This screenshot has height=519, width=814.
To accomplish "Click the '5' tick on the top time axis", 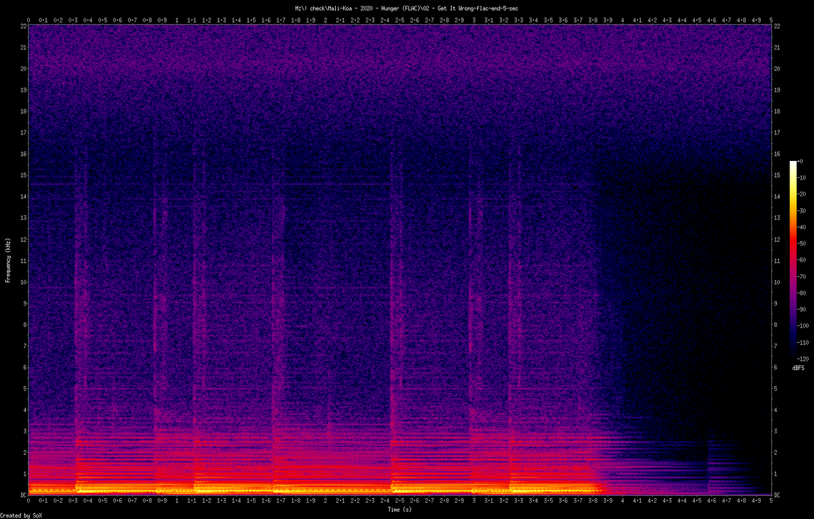I will click(771, 20).
